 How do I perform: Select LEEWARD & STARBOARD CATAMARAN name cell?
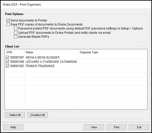[x=51, y=61]
